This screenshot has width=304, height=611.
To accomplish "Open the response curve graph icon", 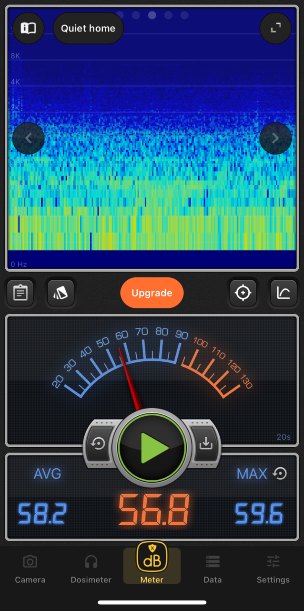I will [x=283, y=293].
